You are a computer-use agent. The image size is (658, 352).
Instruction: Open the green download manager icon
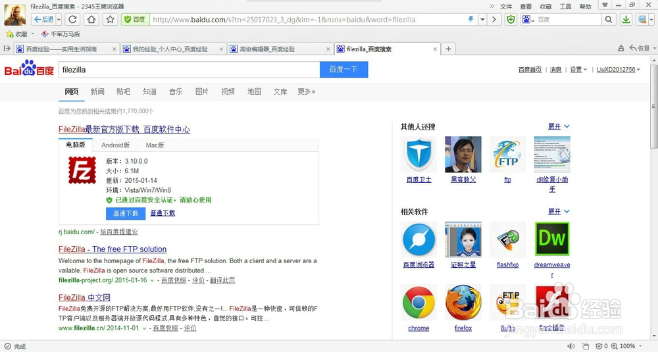pyautogui.click(x=626, y=19)
